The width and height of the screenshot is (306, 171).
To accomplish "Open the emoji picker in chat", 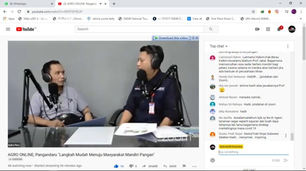I will tap(212, 160).
